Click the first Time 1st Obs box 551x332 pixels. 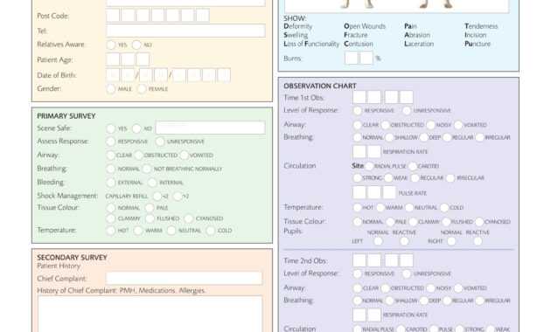[359, 97]
